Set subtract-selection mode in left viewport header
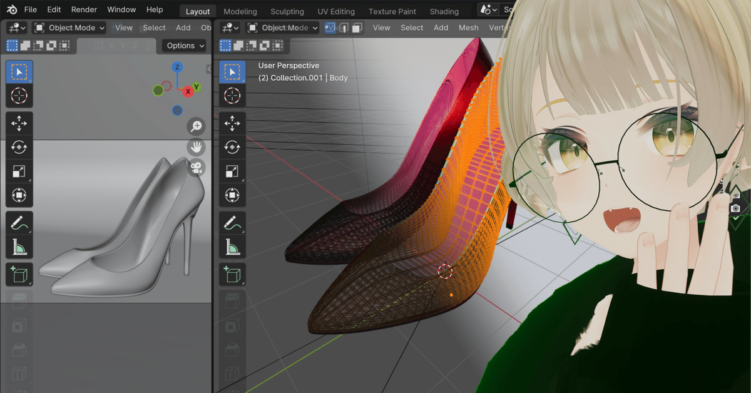The image size is (751, 393). point(38,46)
